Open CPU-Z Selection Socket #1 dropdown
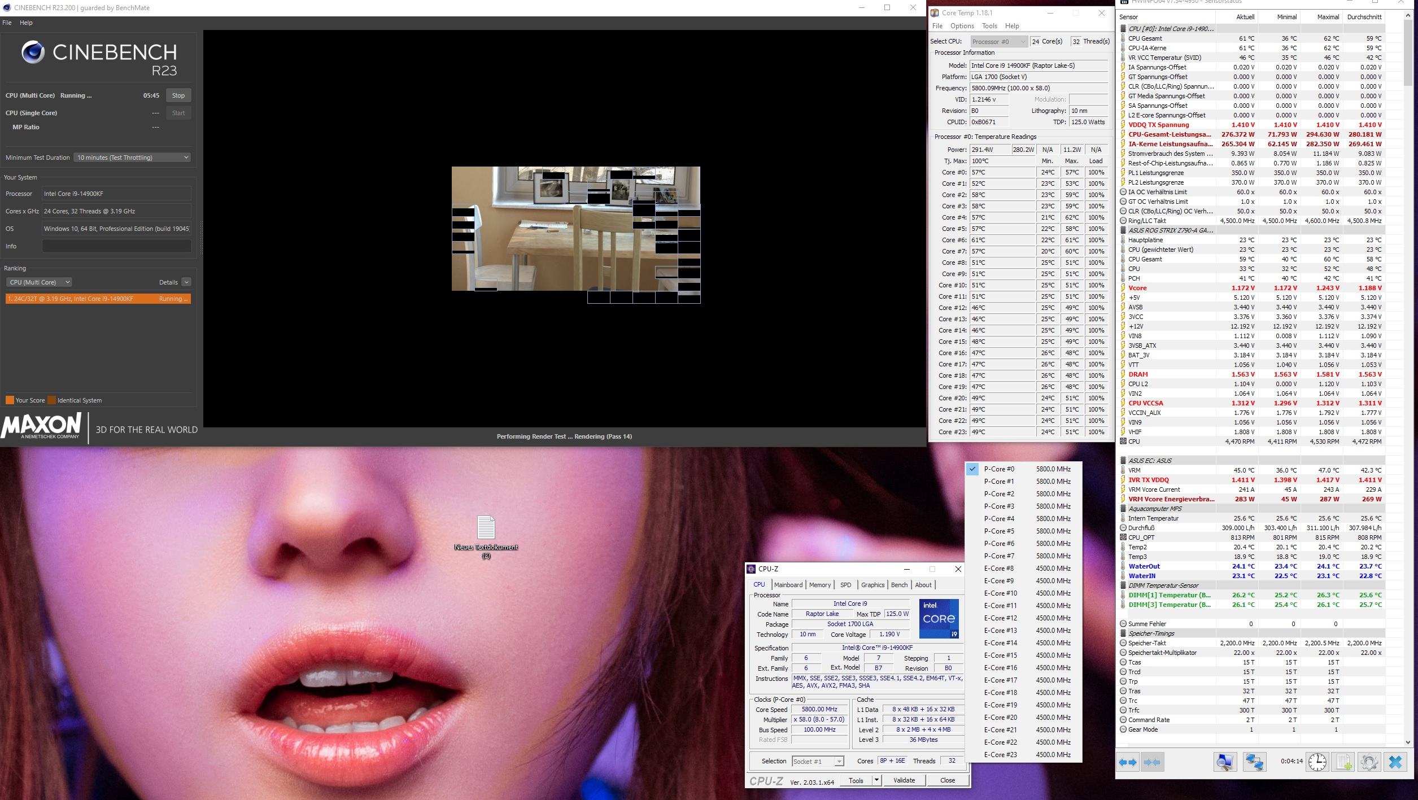 point(818,762)
